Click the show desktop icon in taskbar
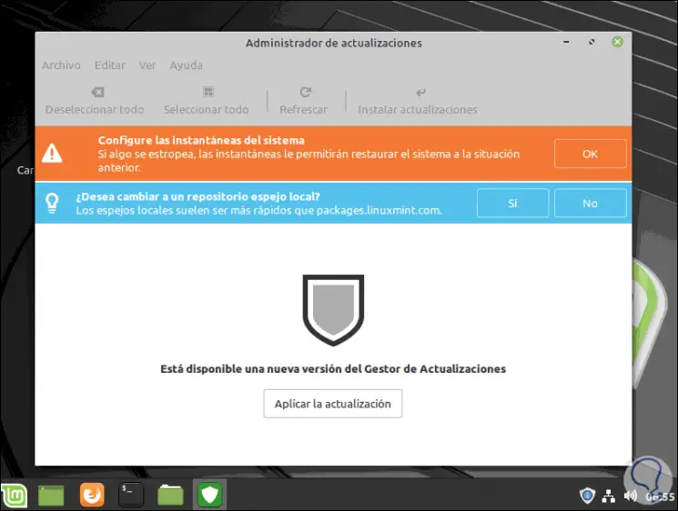This screenshot has height=511, width=678. coord(52,495)
